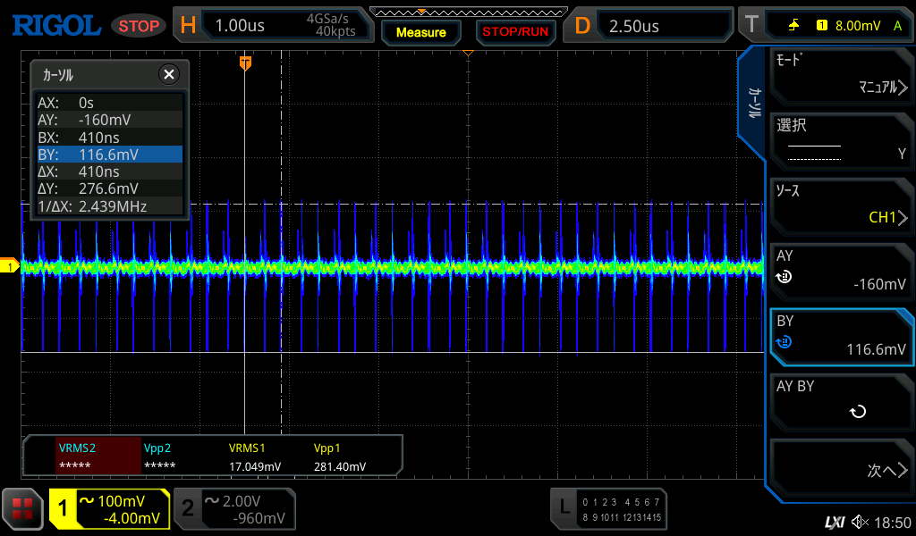Toggle channel 1 using the 100mV button
Screen dimensions: 916x536
(110, 509)
